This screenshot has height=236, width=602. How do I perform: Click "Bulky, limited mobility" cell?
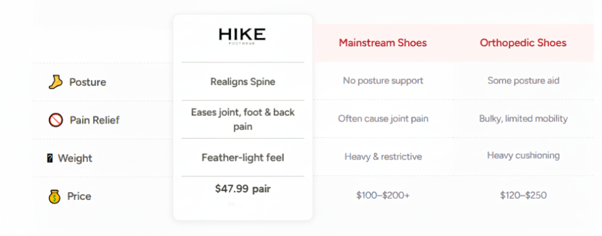point(523,118)
